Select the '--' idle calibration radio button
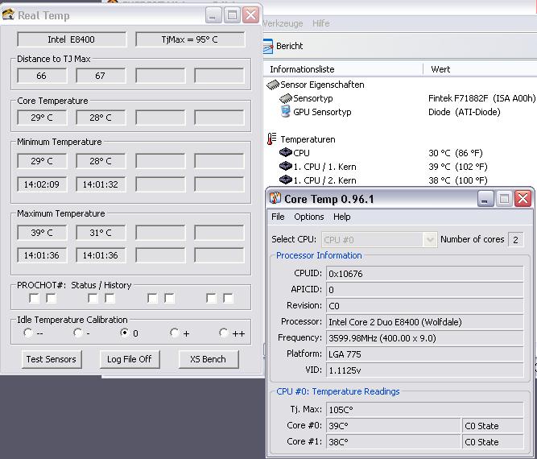This screenshot has width=537, height=459. pos(28,333)
